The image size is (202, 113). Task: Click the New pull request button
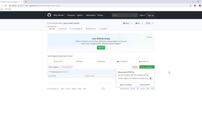pos(67,67)
